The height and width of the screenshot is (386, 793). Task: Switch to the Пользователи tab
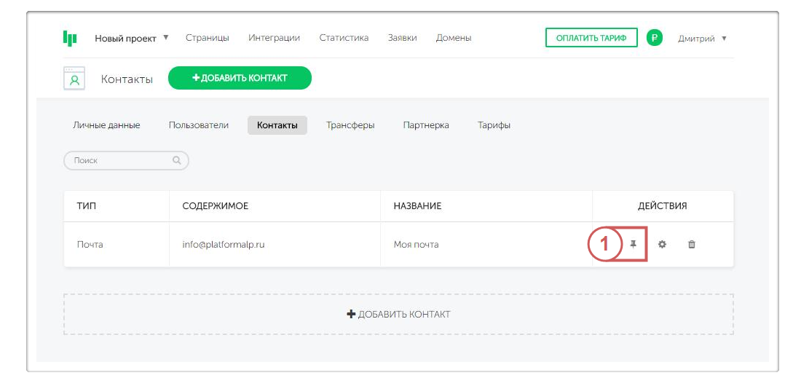coord(199,125)
